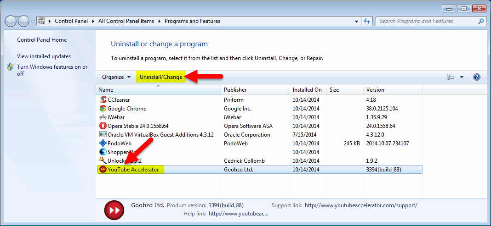
Task: Select Opera Stable 24.0.1558.64 entry
Action: (138, 126)
